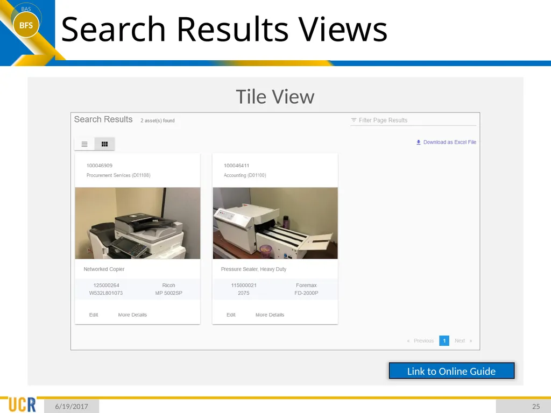The height and width of the screenshot is (413, 551).
Task: Click Procurement Services (D01108) label
Action: click(118, 175)
